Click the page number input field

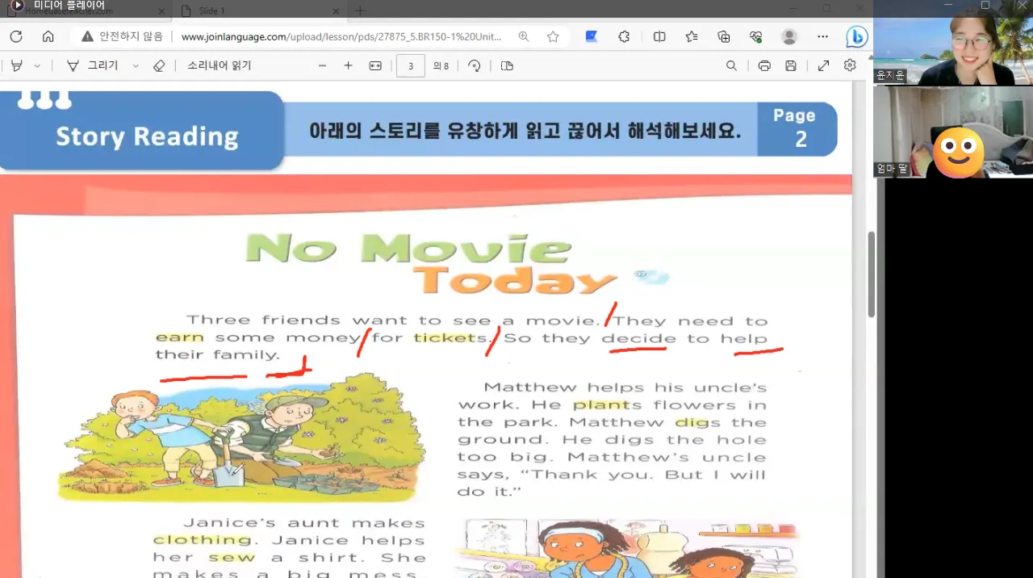[411, 66]
